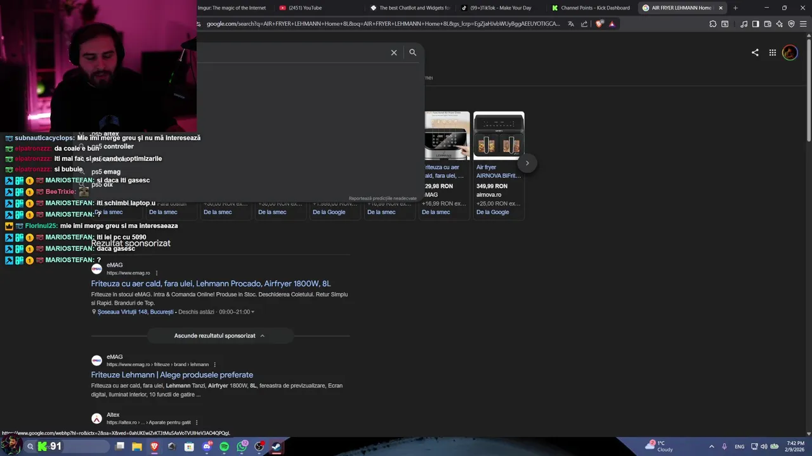This screenshot has height=456, width=812.
Task: Click the Brave VPN shield icon
Action: (x=791, y=24)
